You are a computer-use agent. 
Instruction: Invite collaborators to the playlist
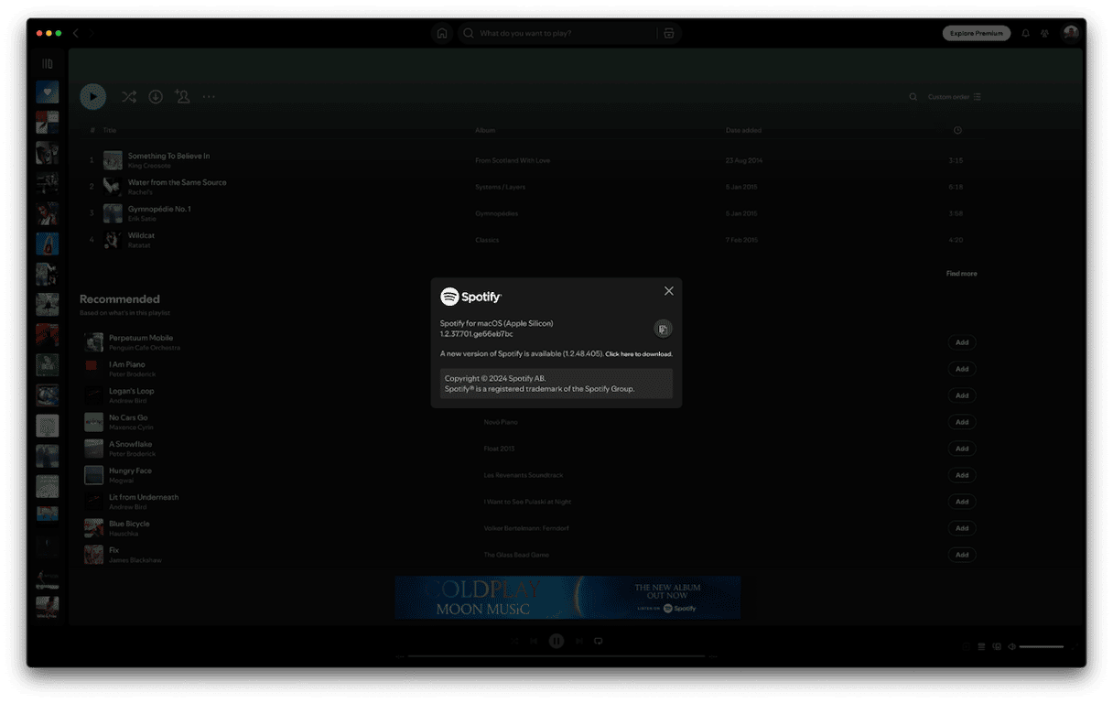[x=182, y=96]
